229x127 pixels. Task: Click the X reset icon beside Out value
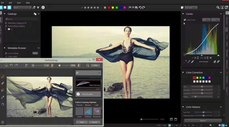(211, 58)
